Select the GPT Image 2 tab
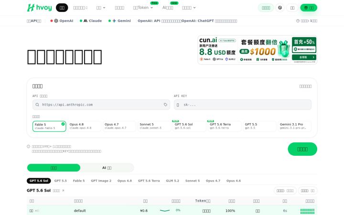 coord(101,181)
